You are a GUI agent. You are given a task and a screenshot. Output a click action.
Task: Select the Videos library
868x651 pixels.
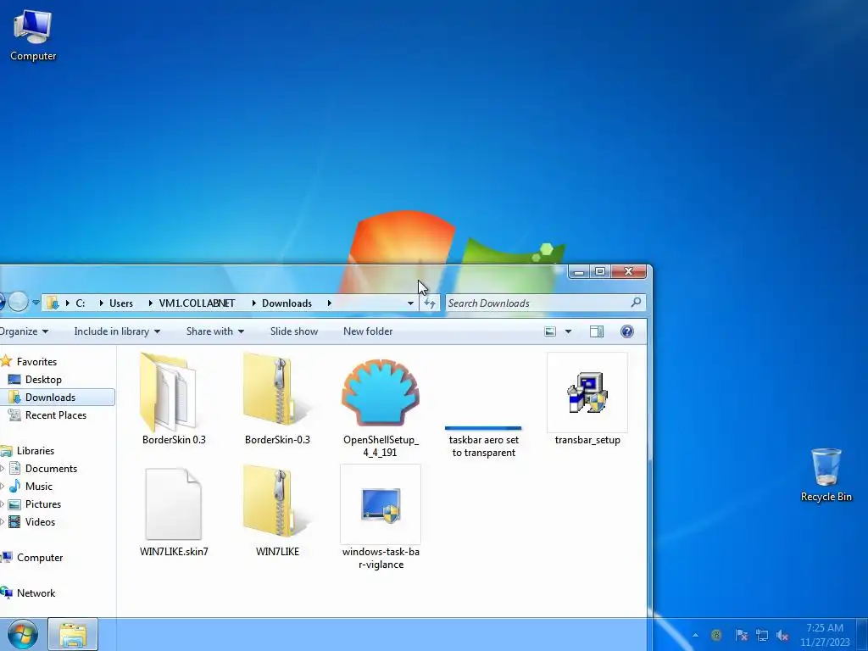pos(40,521)
